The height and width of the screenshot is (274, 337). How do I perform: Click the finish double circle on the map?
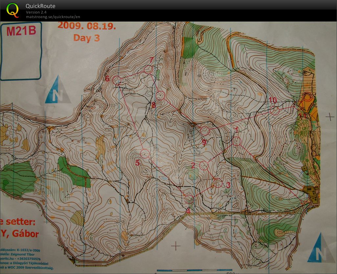(307, 97)
